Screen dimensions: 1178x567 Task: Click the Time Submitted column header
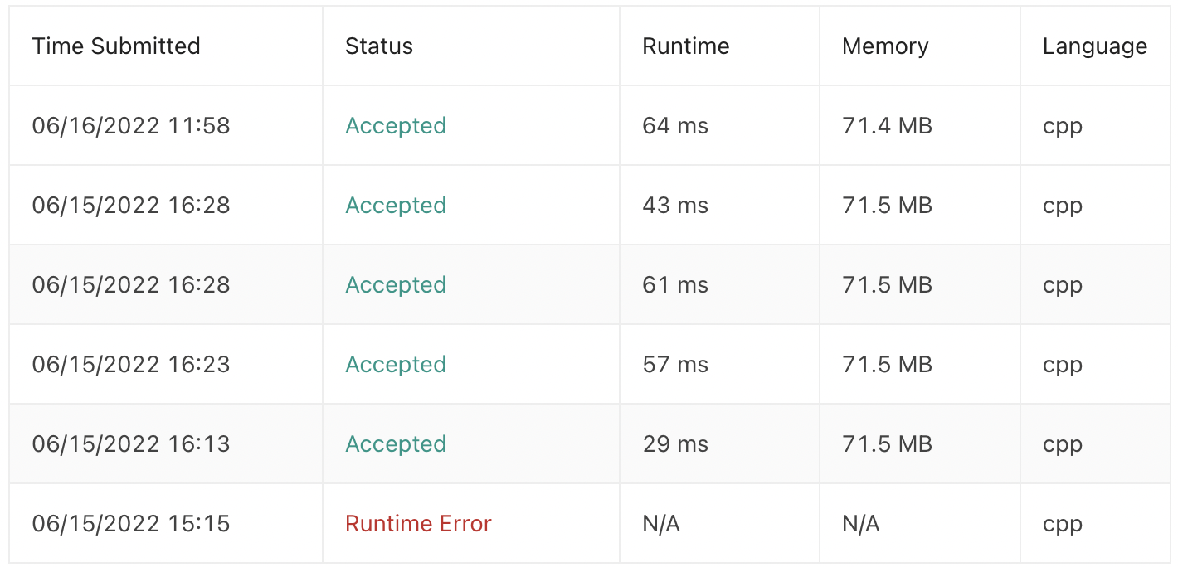116,46
